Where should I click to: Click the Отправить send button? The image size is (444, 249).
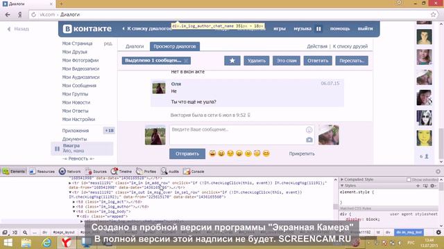pos(187,154)
